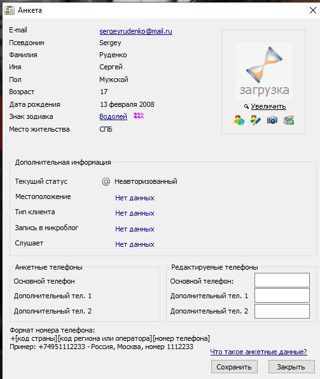Viewport: 320px width, 379px height.
Task: Click the video camcorder icon under avatar
Action: [289, 120]
